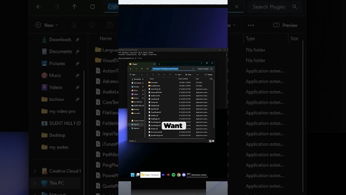
Task: Click the Delete trash icon in toolbar
Action: point(170,74)
